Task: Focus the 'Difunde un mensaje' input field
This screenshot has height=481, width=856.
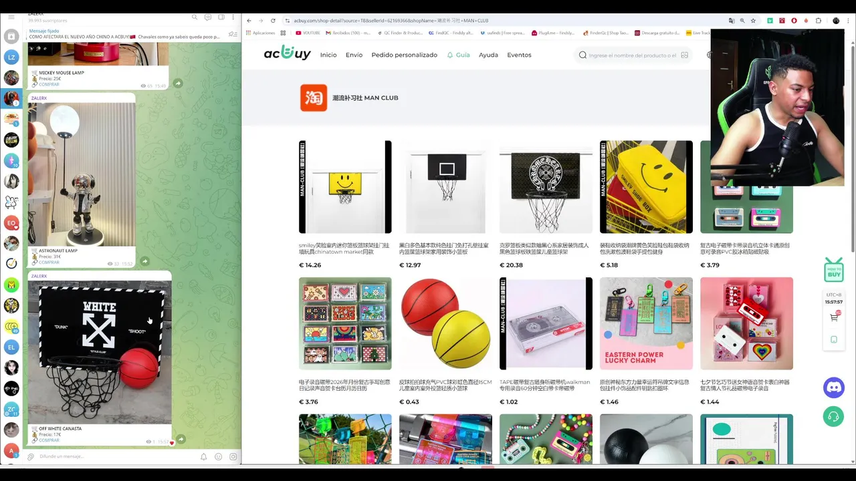Action: pyautogui.click(x=117, y=457)
